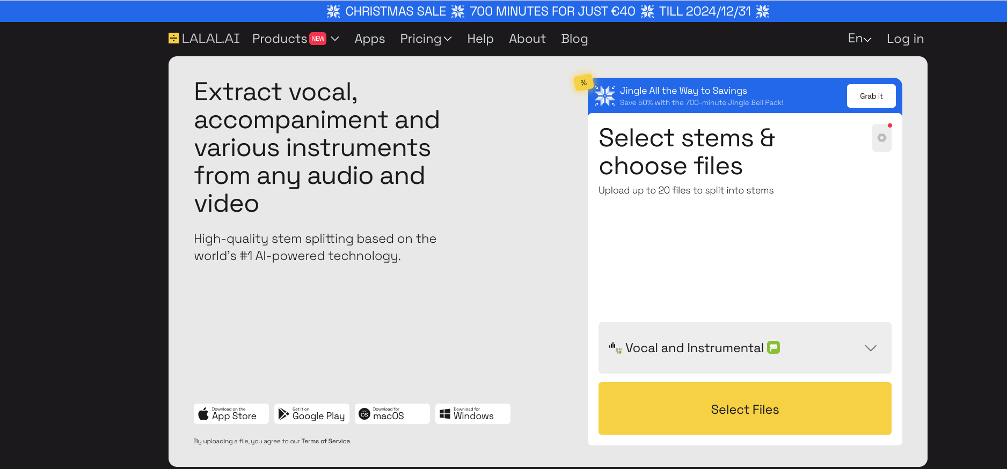Open the Google Play download badge
The height and width of the screenshot is (469, 1007).
pos(312,414)
